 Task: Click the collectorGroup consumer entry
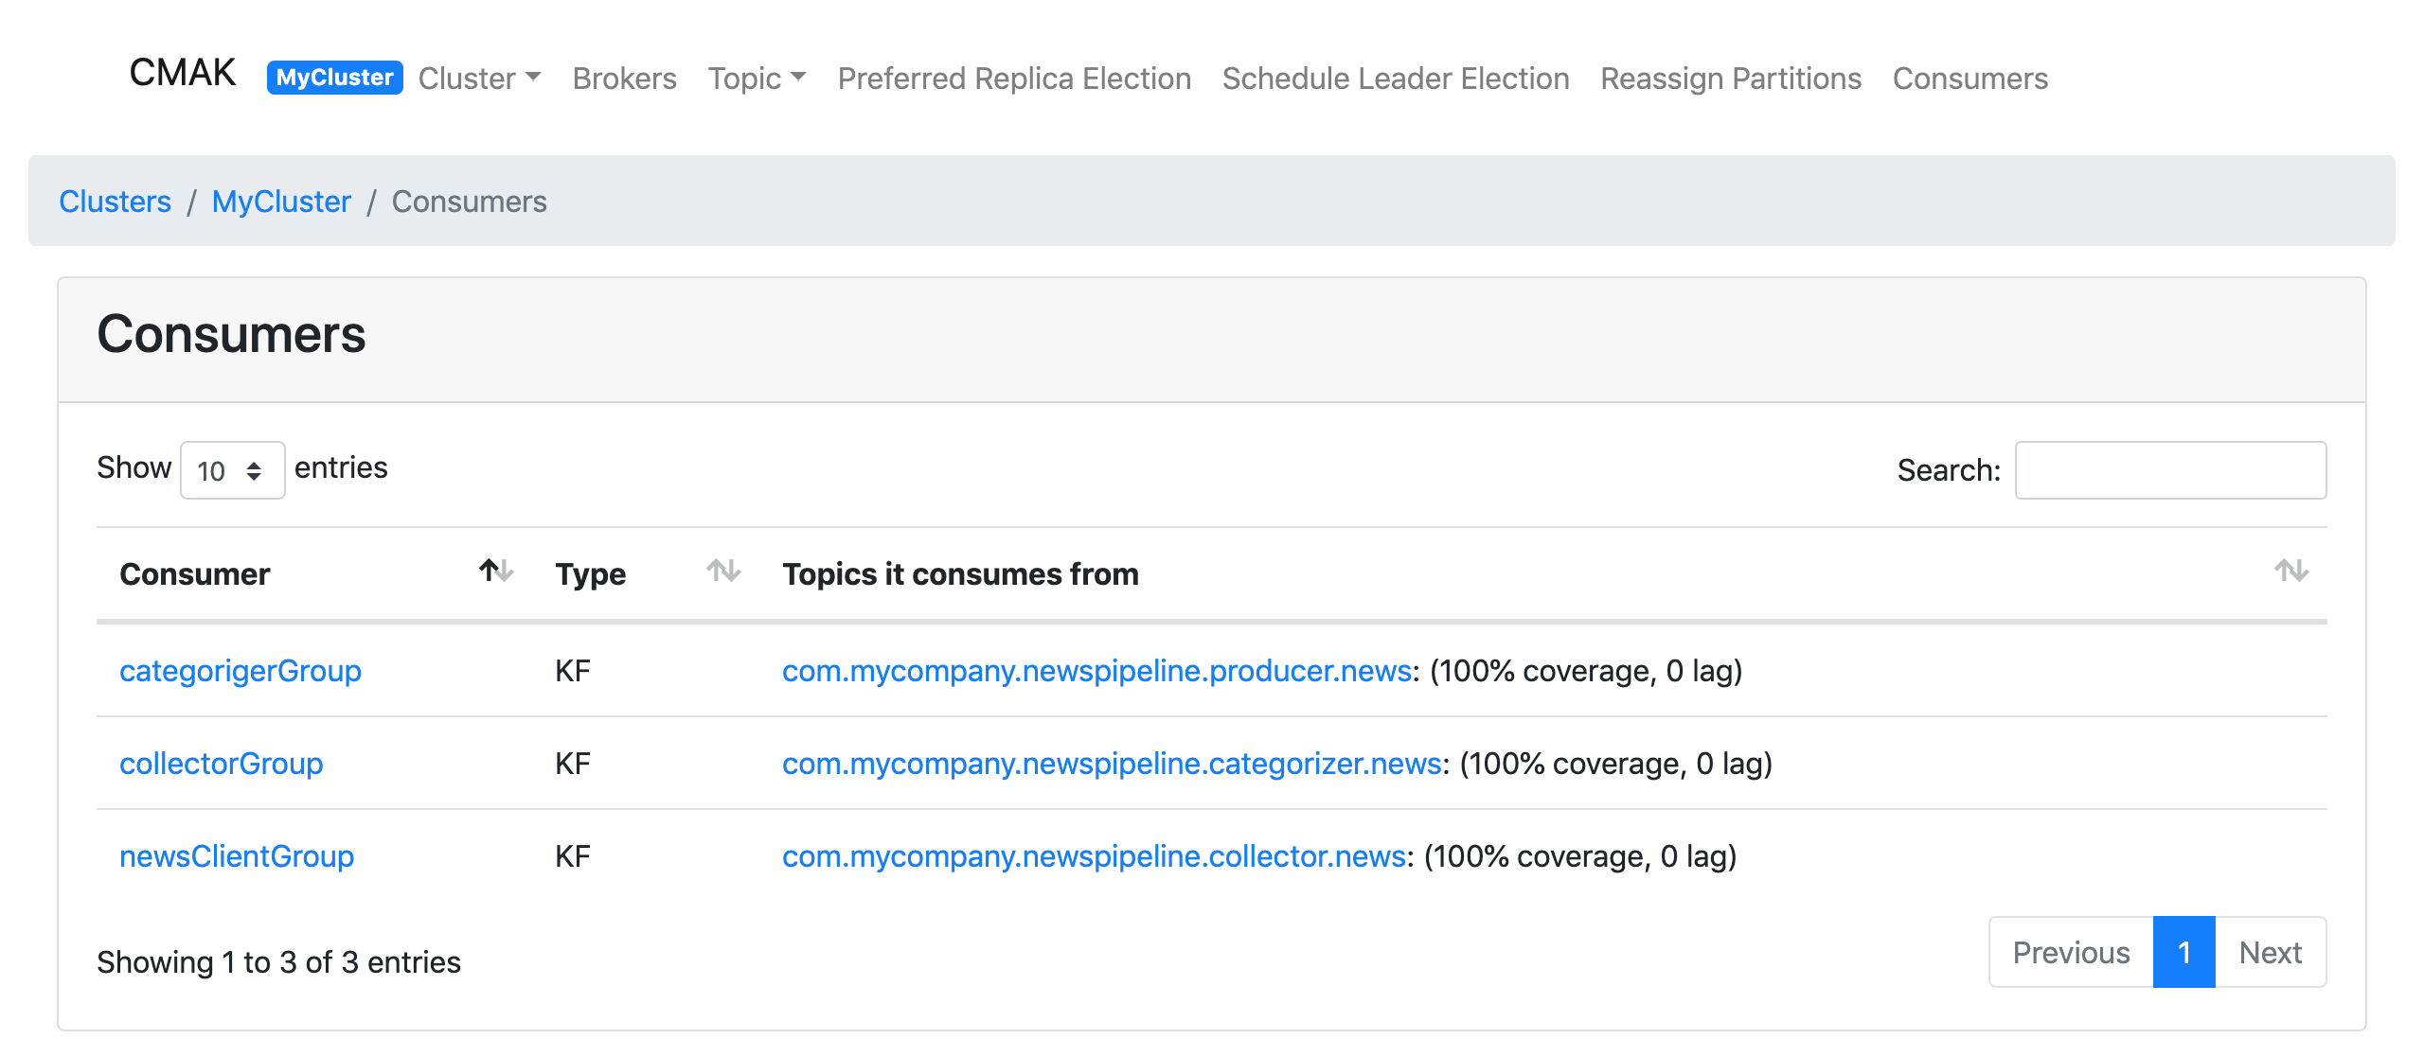coord(221,763)
